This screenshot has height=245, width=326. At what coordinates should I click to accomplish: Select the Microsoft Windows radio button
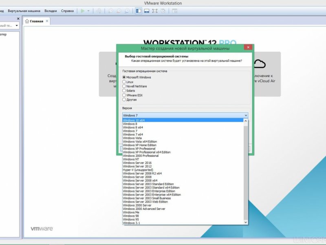124,77
